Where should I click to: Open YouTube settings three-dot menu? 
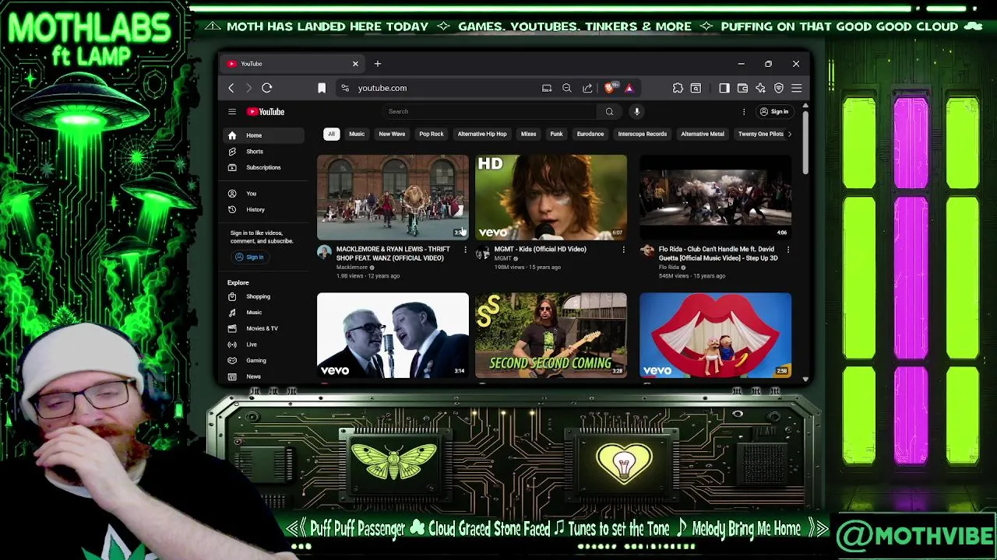(743, 111)
